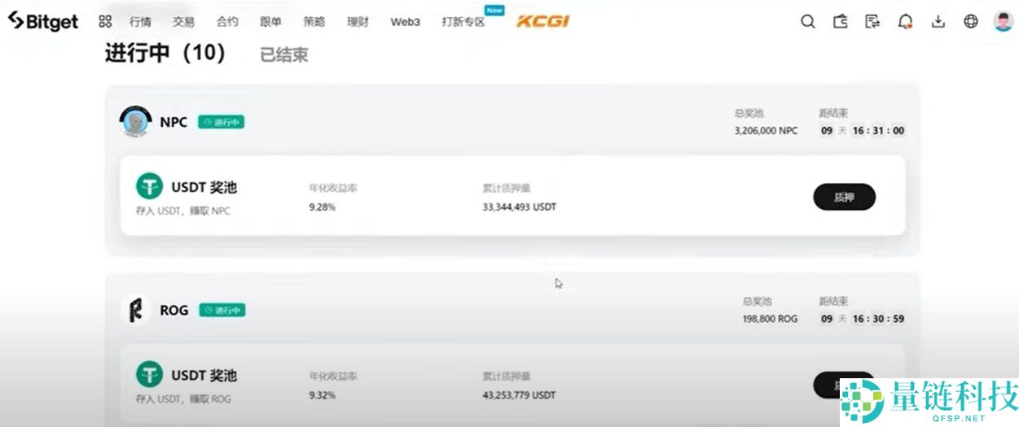Click the NPC 进行中 status badge
Screen dimensions: 1019x427
click(x=221, y=122)
